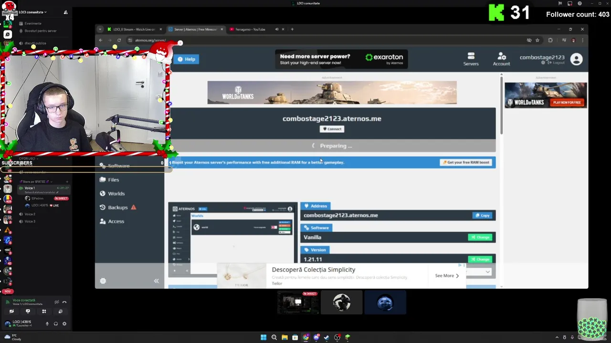Open the browser tab search dropdown
Screen dimensions: 611x343
100,29
